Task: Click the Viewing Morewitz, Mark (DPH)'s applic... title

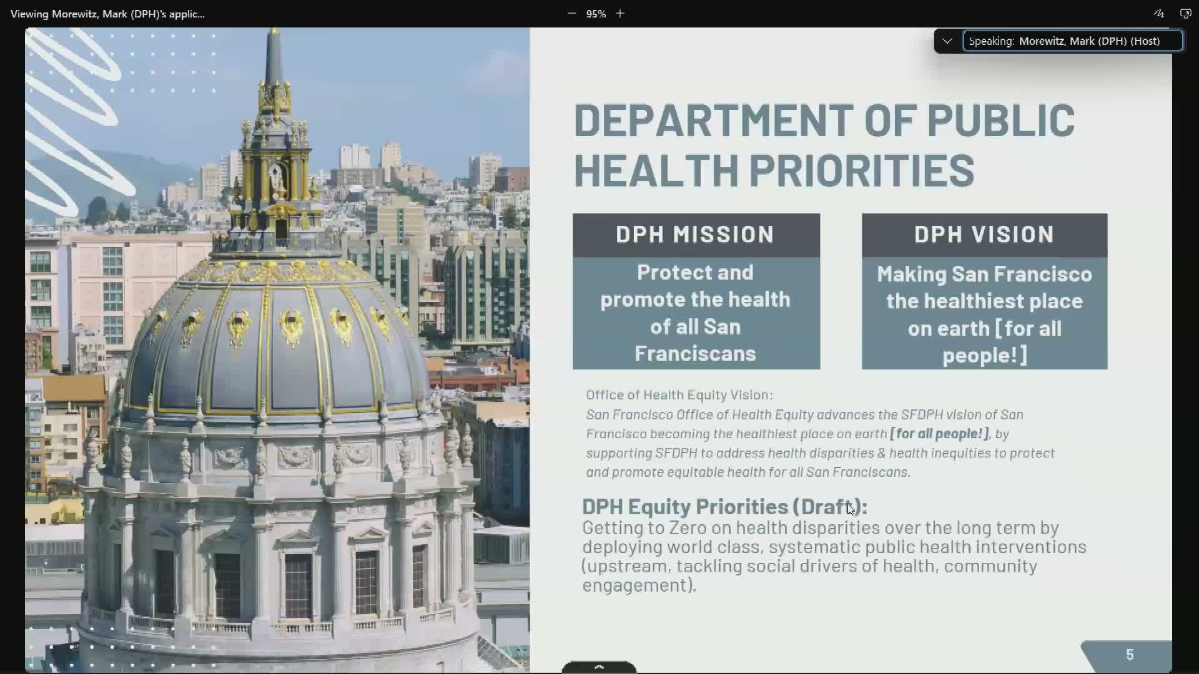Action: 106,13
